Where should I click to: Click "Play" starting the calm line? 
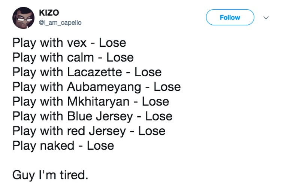coord(24,57)
